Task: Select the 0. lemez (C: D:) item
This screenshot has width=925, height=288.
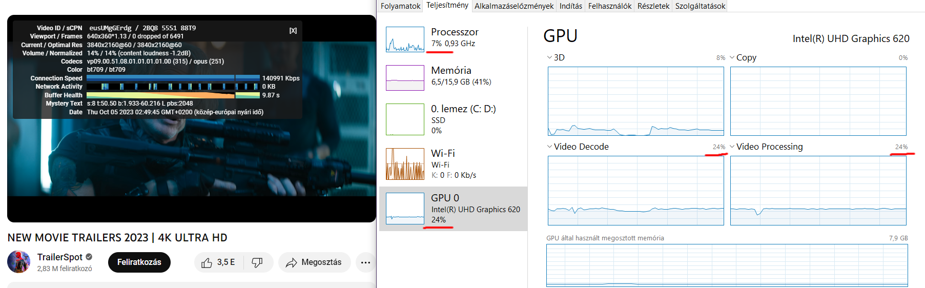Action: point(453,119)
